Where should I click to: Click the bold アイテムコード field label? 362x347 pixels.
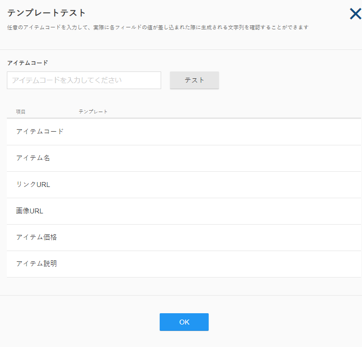click(27, 63)
